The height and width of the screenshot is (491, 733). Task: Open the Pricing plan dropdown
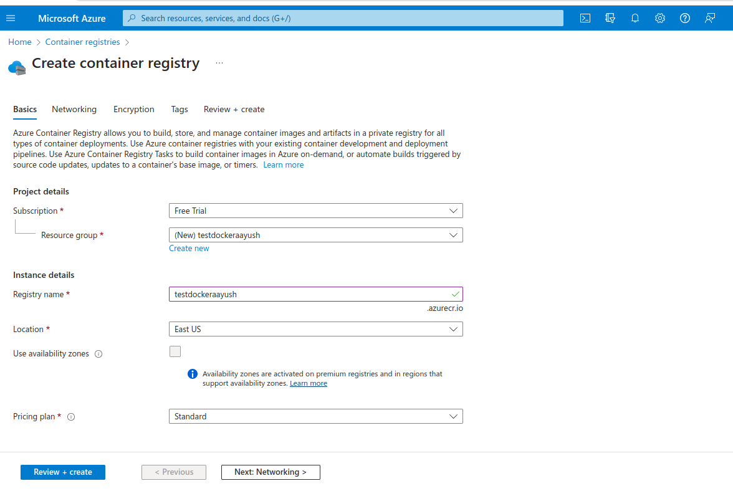tap(315, 416)
